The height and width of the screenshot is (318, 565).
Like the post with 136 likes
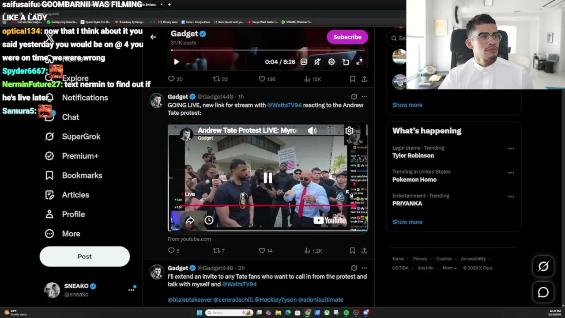[267, 79]
